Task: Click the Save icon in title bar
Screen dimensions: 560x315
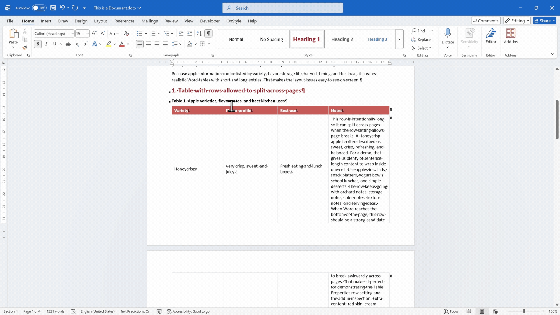Action: (53, 8)
